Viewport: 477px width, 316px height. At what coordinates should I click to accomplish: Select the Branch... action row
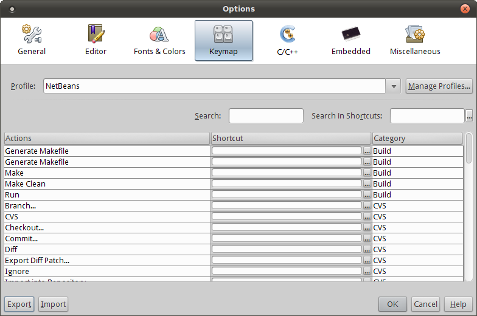pos(107,205)
